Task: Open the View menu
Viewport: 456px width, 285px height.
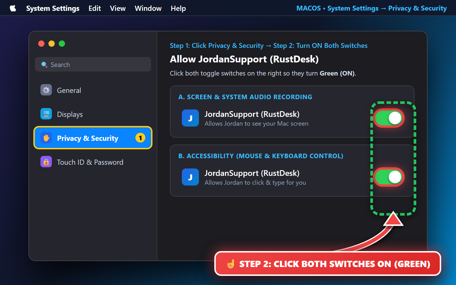Action: pyautogui.click(x=118, y=8)
